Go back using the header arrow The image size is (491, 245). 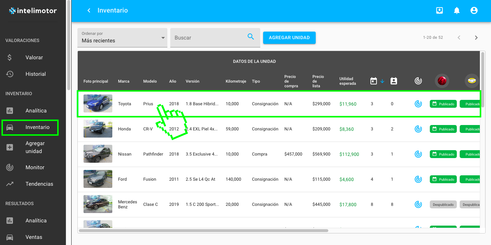89,10
